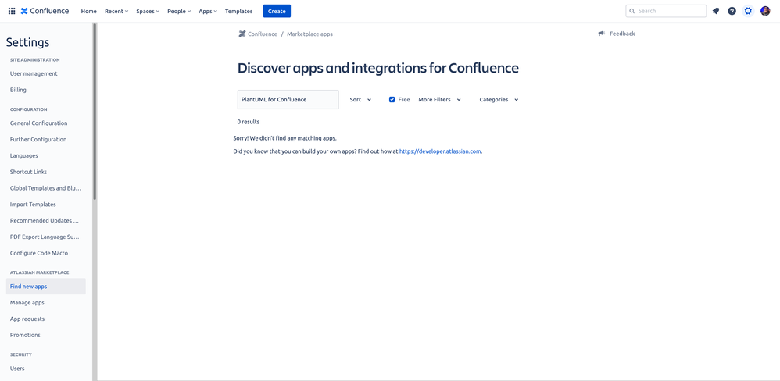Click the Discover apps and integrations heading

tap(378, 68)
